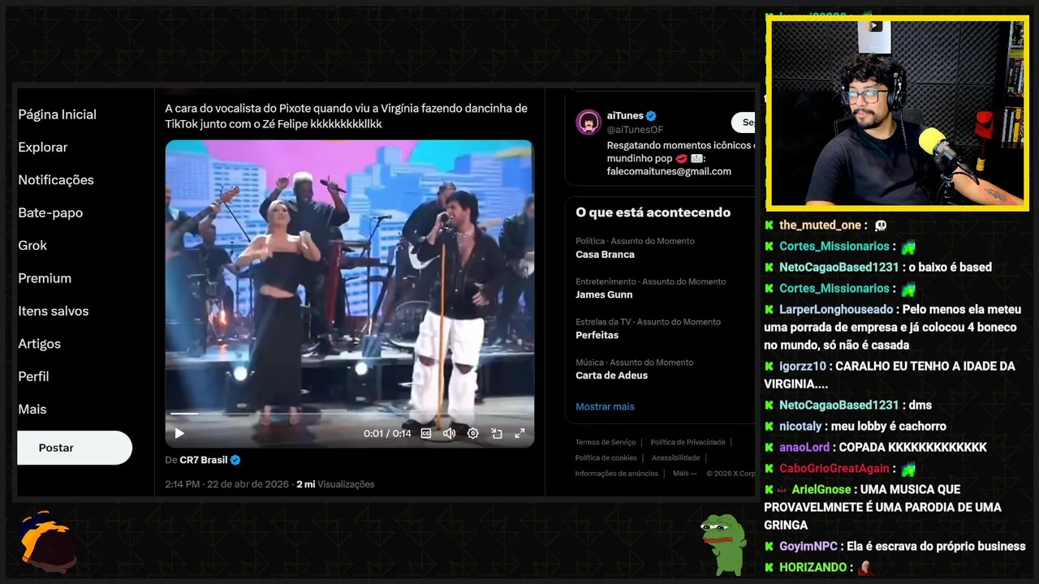The width and height of the screenshot is (1039, 584).
Task: Click falecomaitunes@gmail.com email text
Action: point(669,171)
